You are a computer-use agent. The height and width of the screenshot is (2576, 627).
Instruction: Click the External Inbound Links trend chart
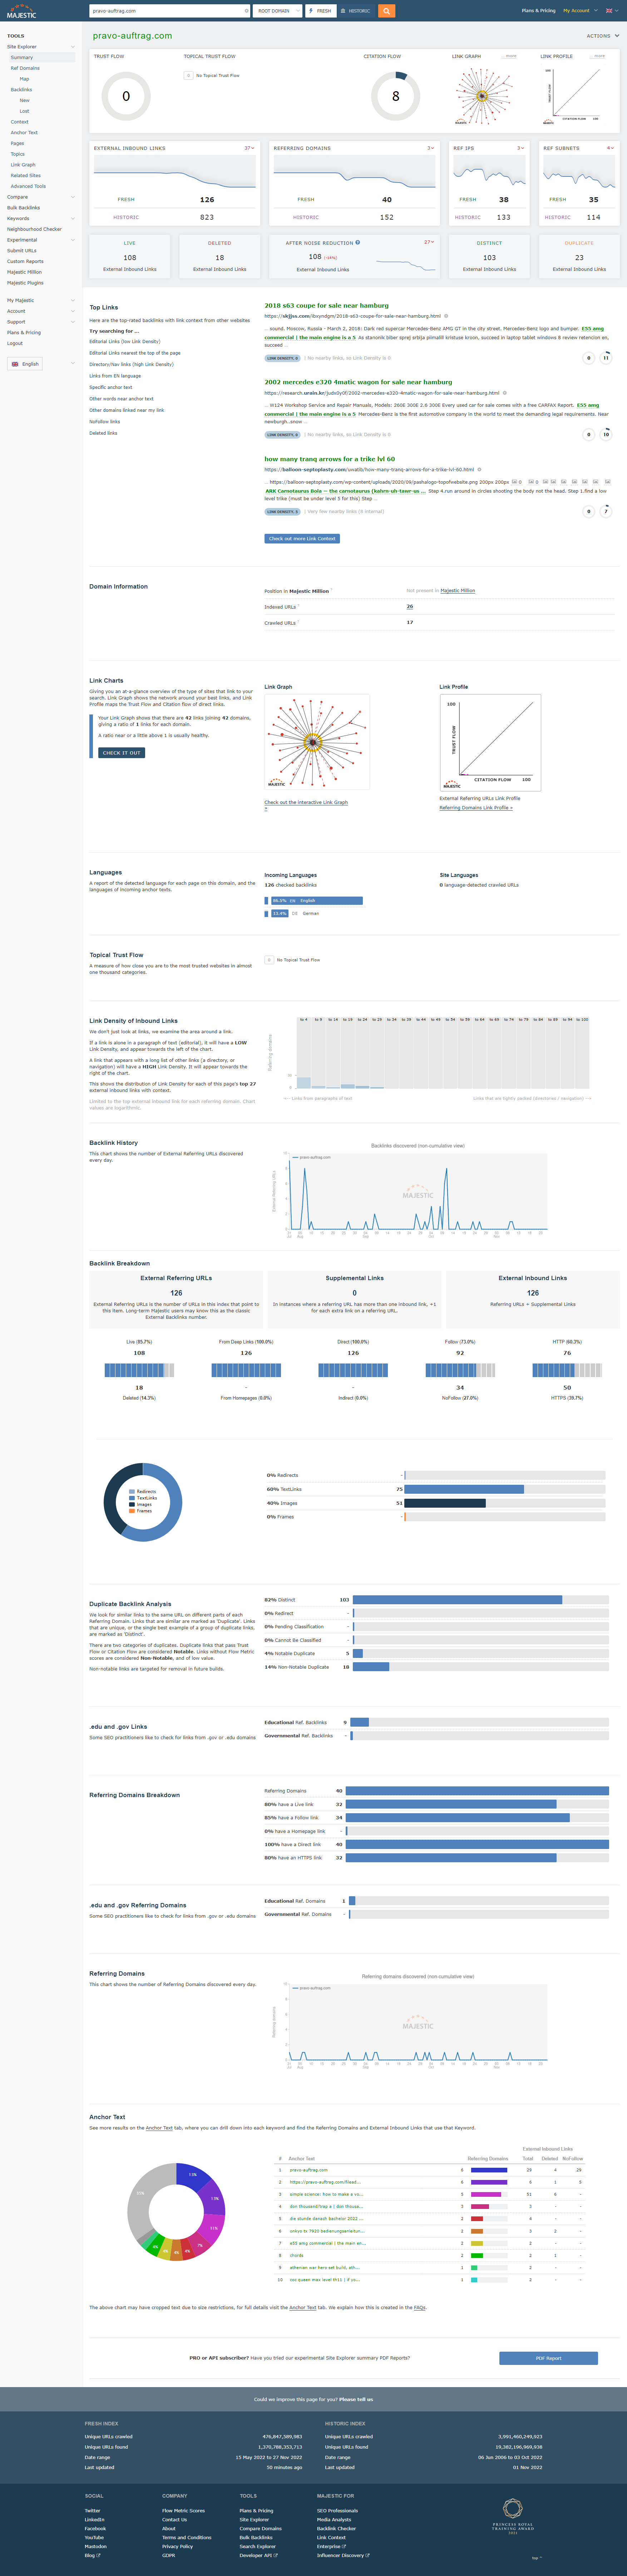tap(175, 172)
